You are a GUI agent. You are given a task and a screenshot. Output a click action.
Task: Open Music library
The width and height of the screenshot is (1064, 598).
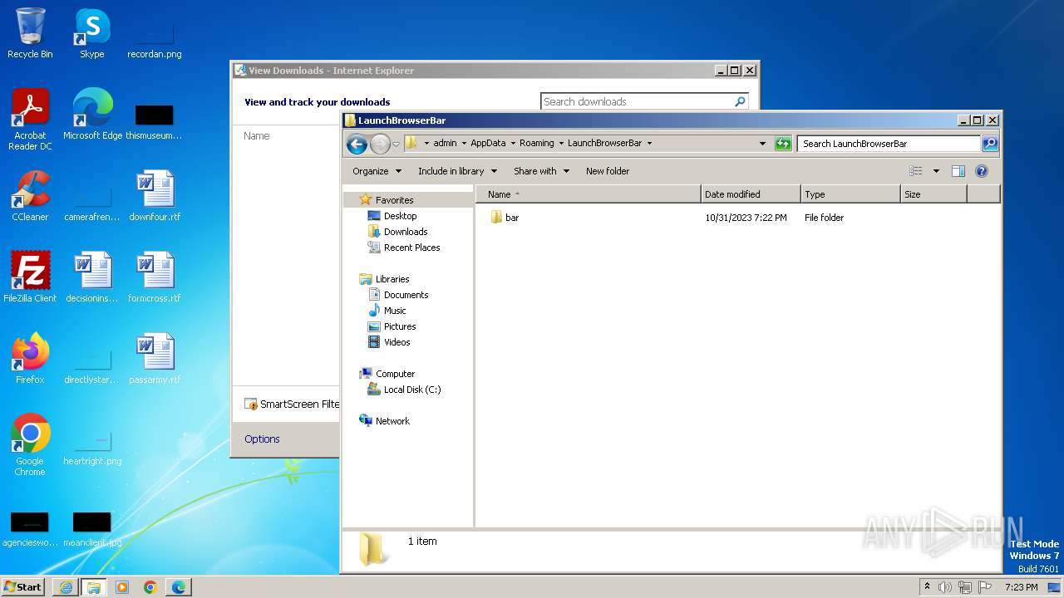tap(395, 311)
